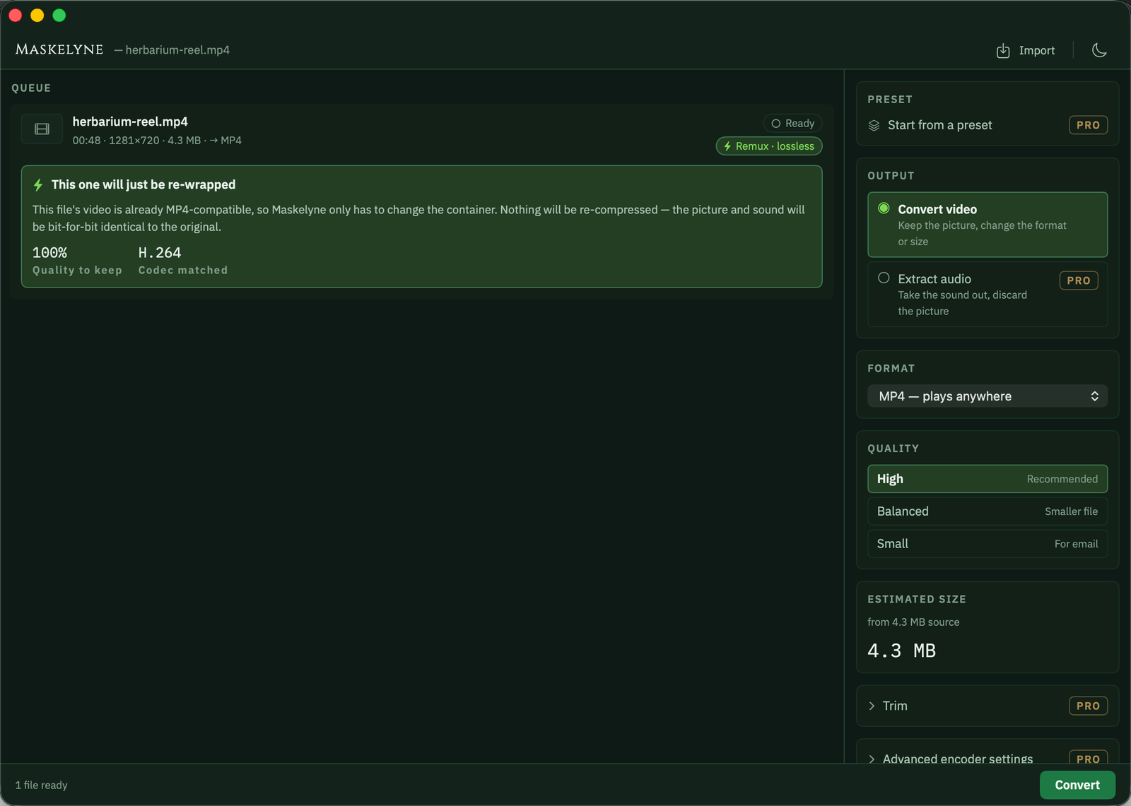Click the yellow minimize window button
Viewport: 1131px width, 806px height.
(x=37, y=16)
